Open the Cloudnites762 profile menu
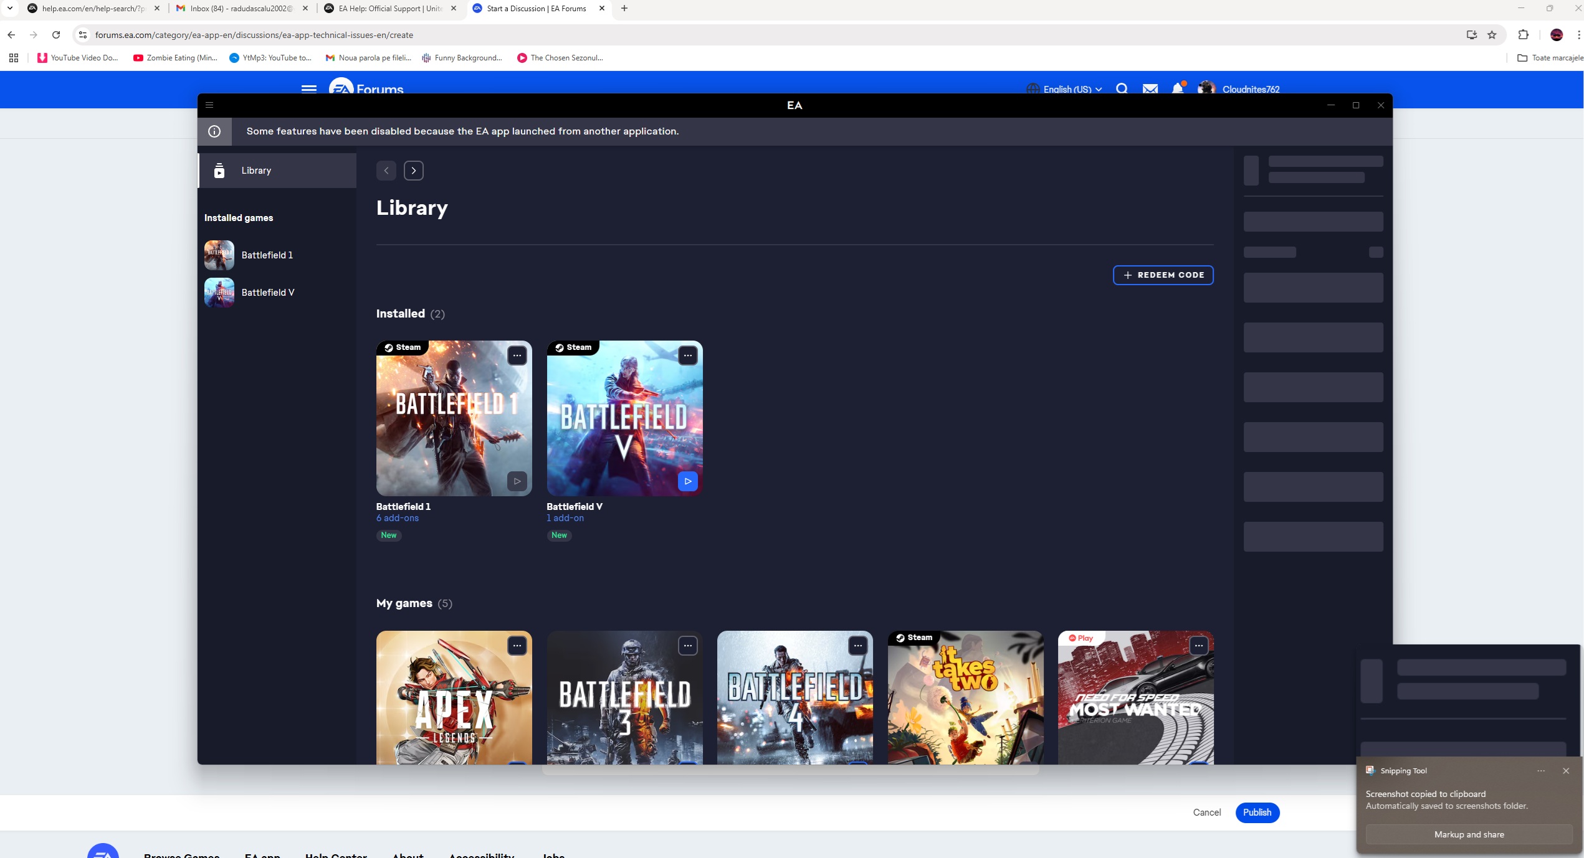The height and width of the screenshot is (858, 1584). [1239, 89]
